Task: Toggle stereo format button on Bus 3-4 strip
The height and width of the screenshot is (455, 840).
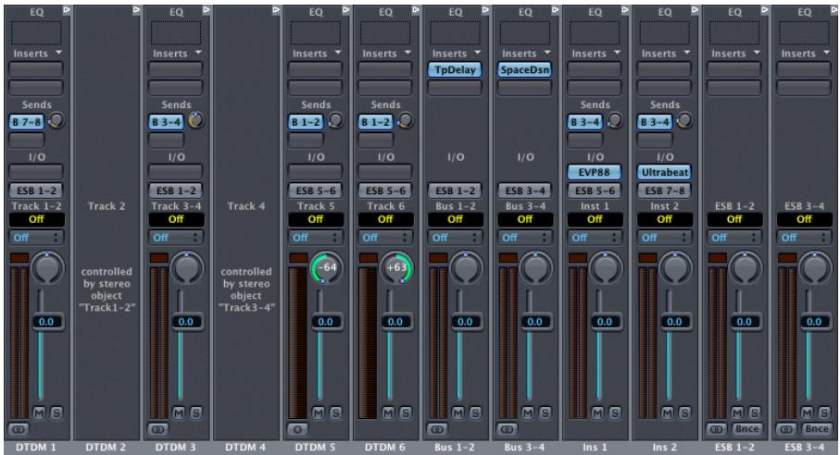Action: 507,429
